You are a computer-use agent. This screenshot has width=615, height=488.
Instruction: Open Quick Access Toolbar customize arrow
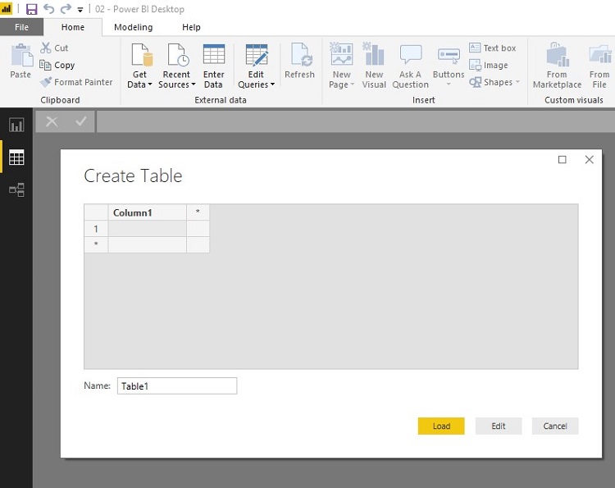click(x=80, y=10)
